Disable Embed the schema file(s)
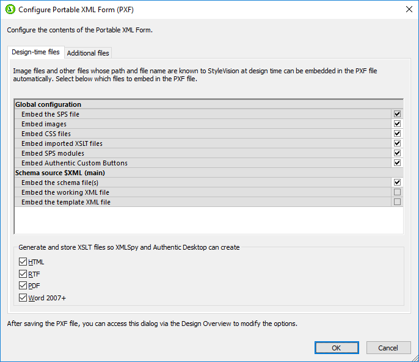Viewport: 419px width, 362px height. point(397,183)
